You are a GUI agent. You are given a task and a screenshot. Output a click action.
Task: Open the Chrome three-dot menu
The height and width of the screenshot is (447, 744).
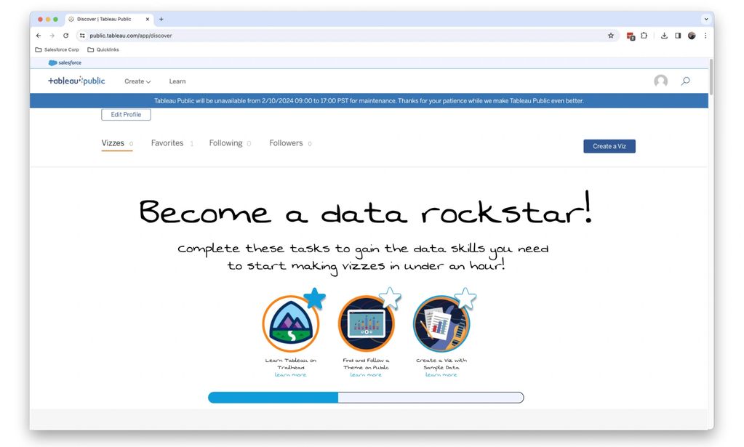coord(705,36)
